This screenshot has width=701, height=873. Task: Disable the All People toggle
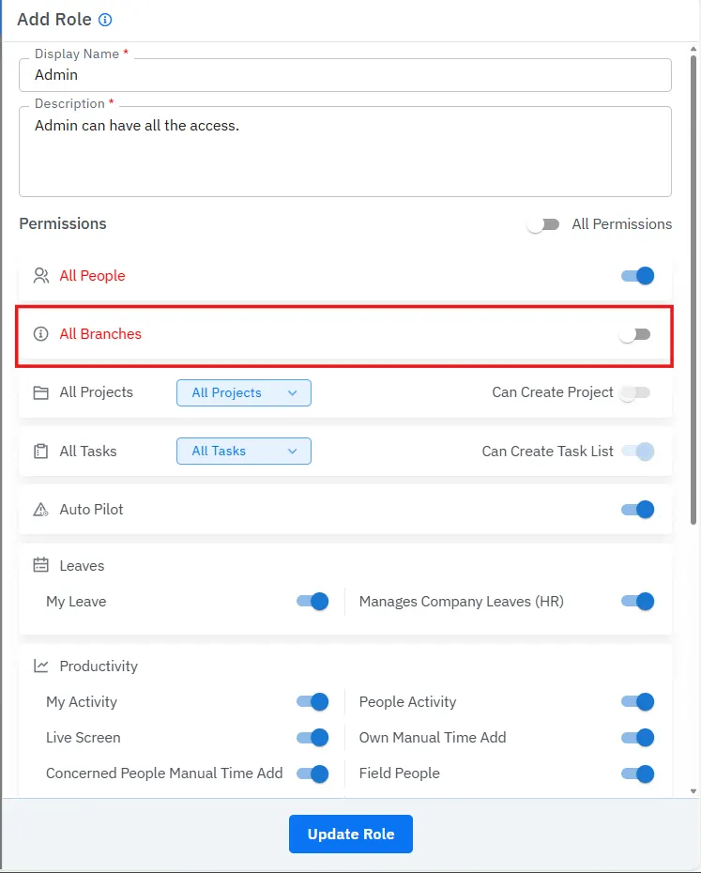click(637, 276)
